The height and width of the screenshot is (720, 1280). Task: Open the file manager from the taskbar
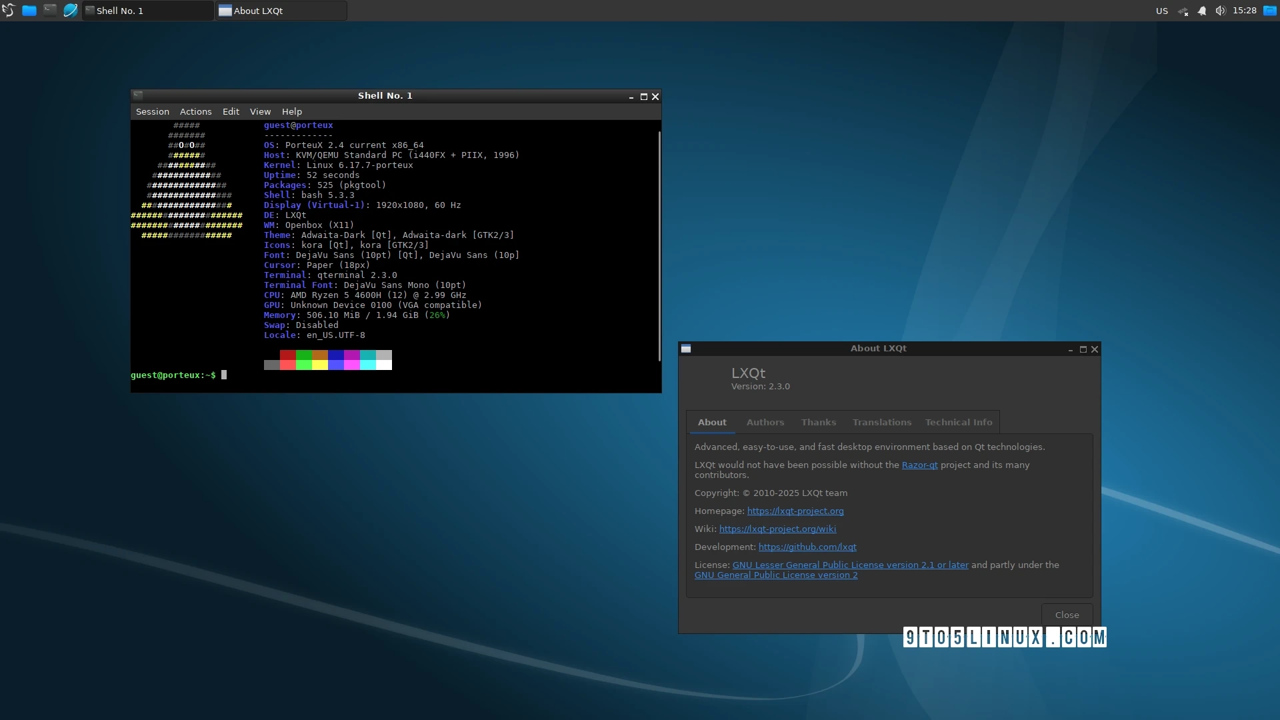tap(29, 11)
